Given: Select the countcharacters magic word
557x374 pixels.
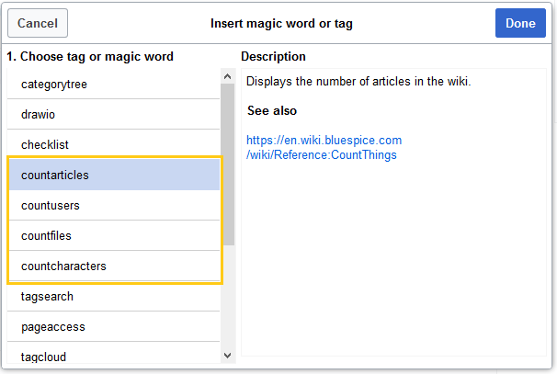Looking at the screenshot, I should 114,266.
